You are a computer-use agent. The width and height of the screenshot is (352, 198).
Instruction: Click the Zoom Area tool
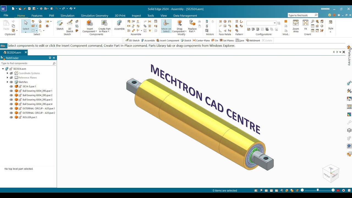point(296,26)
